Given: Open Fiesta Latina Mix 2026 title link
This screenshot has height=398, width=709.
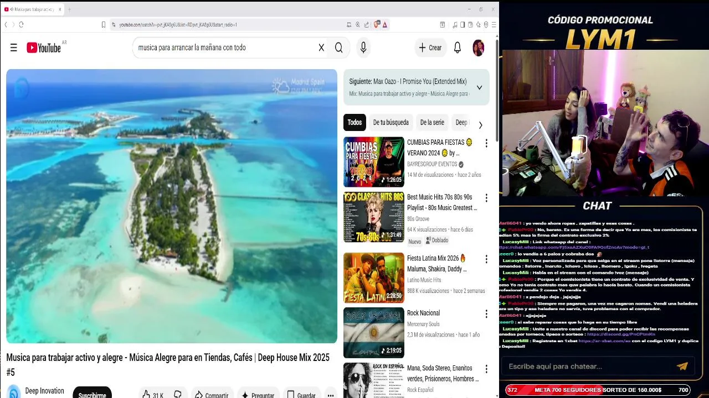Looking at the screenshot, I should pyautogui.click(x=438, y=264).
